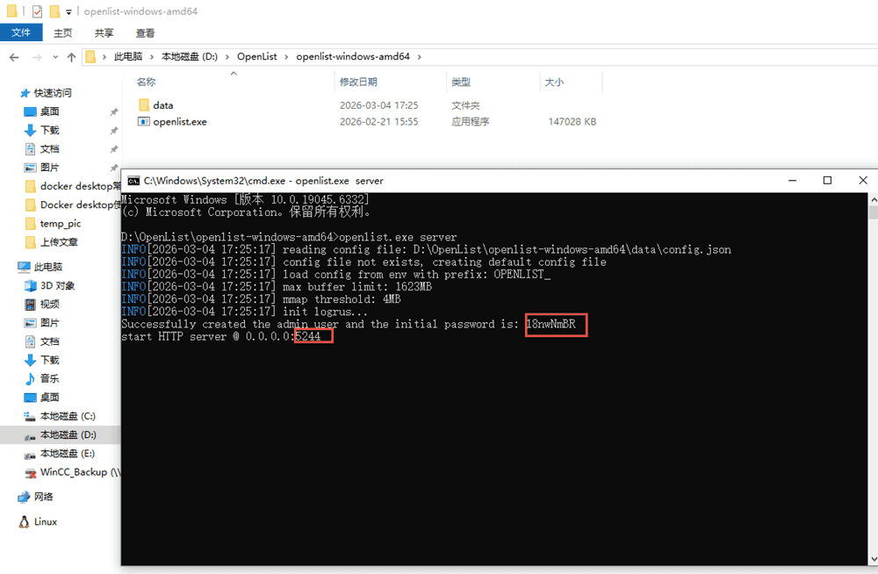Image resolution: width=878 pixels, height=574 pixels.
Task: Open the recent locations dropdown arrow
Action: 54,57
